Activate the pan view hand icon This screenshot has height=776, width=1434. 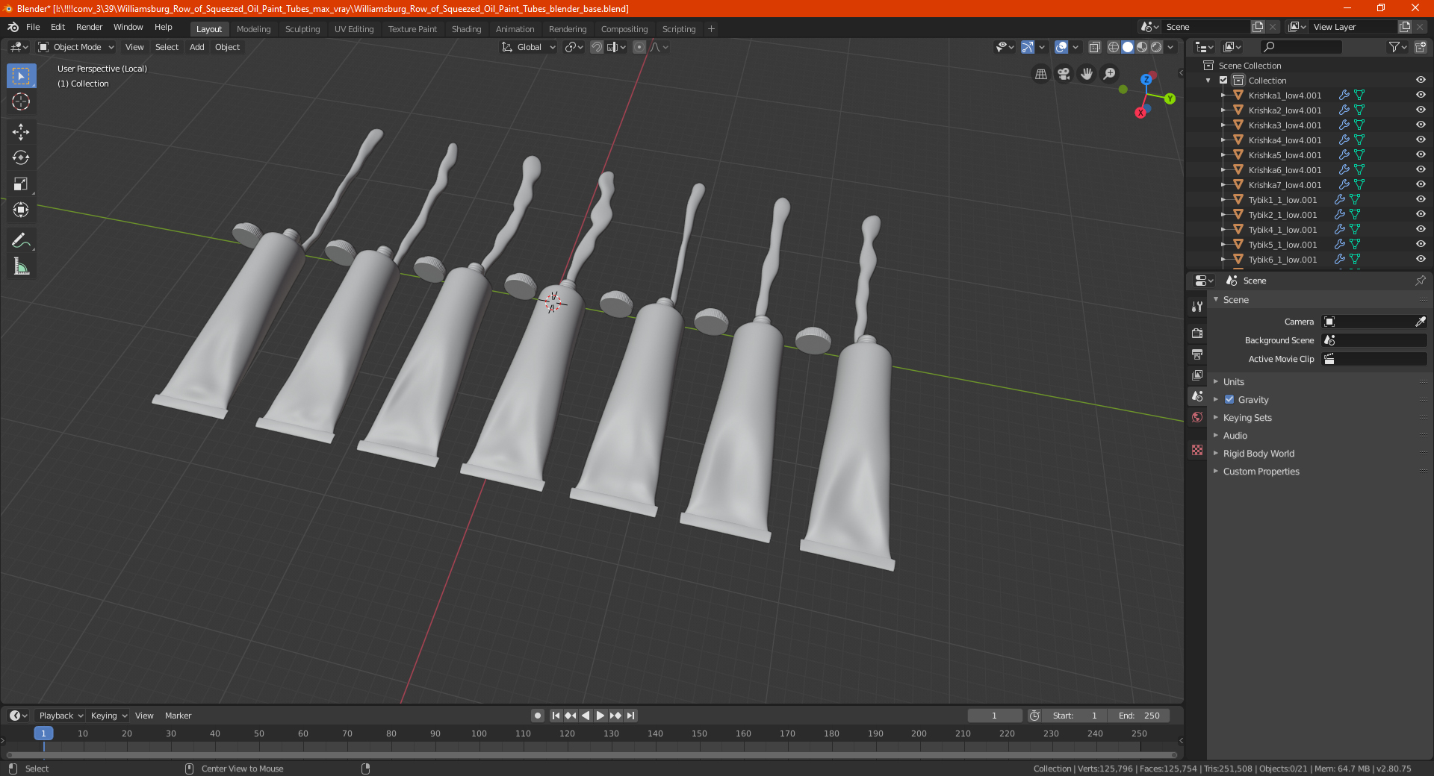pos(1087,74)
